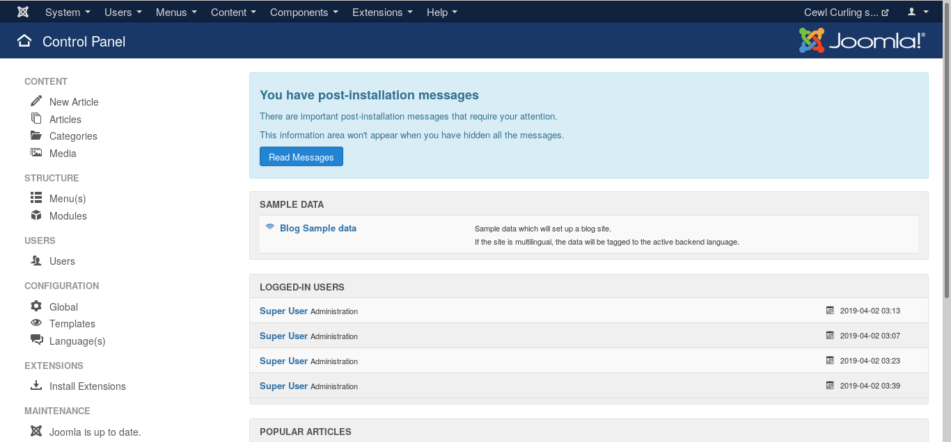Image resolution: width=951 pixels, height=442 pixels.
Task: Expand the user account dropdown
Action: tap(918, 12)
